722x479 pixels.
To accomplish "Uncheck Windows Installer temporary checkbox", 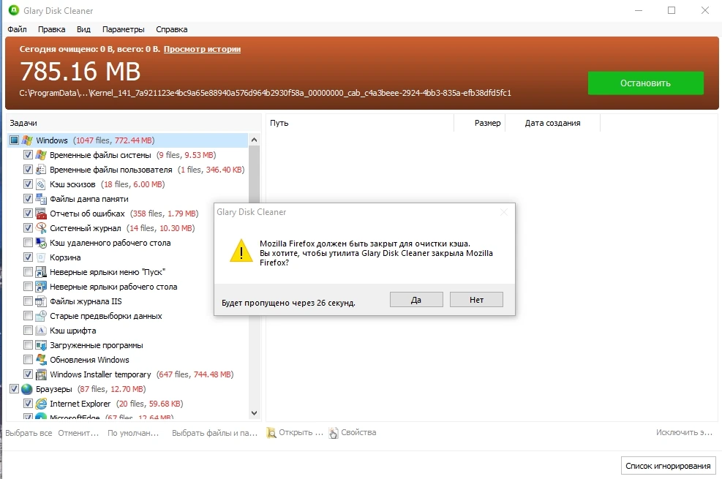I will tap(28, 374).
